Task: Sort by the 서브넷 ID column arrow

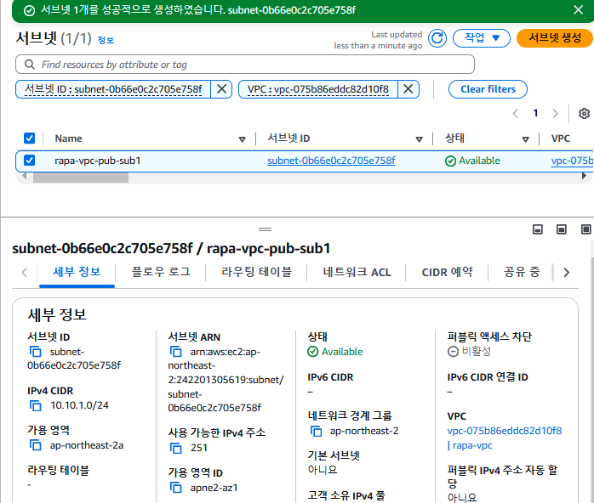Action: tap(419, 139)
